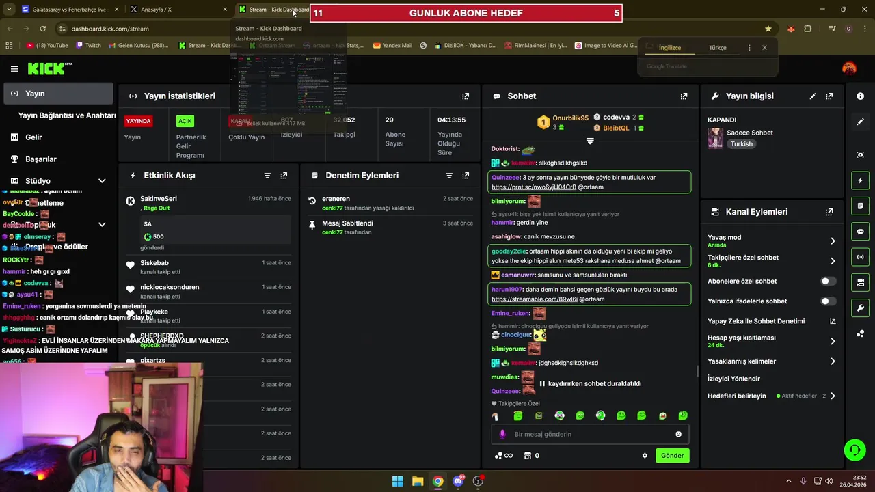Toggle the wrench stream info sidebar icon
This screenshot has width=875, height=492.
click(x=860, y=307)
